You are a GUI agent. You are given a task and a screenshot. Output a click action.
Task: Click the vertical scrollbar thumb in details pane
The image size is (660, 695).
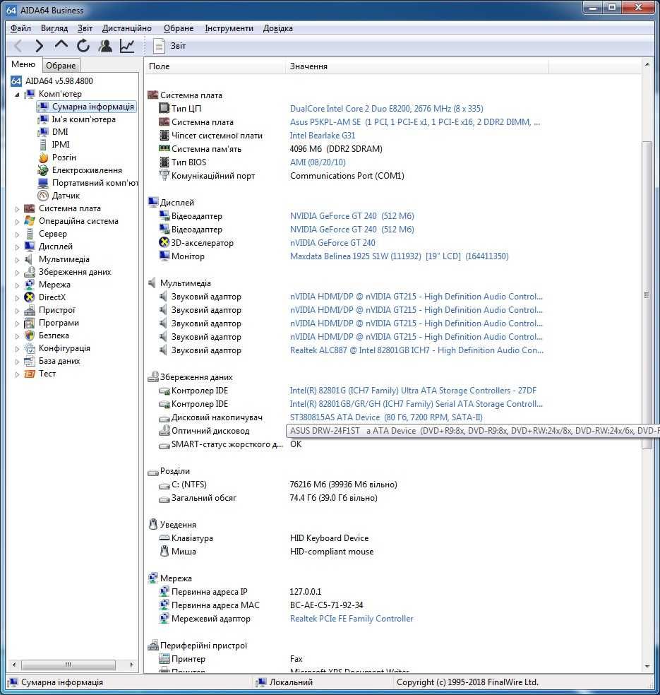pyautogui.click(x=647, y=295)
